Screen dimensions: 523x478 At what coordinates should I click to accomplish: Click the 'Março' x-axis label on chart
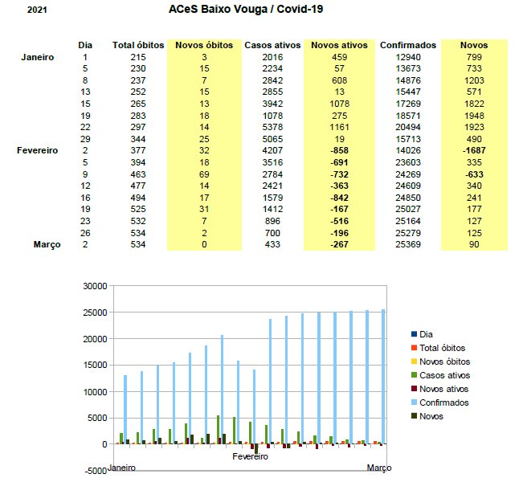pyautogui.click(x=379, y=468)
